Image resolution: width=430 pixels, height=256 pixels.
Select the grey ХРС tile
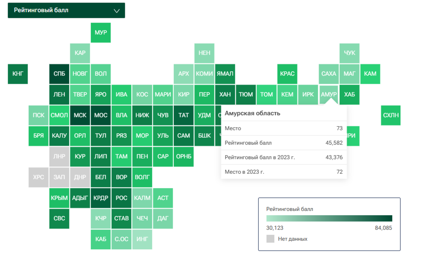(38, 177)
